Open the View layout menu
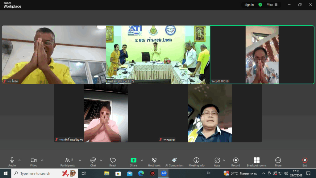The height and width of the screenshot is (178, 316). click(x=272, y=5)
